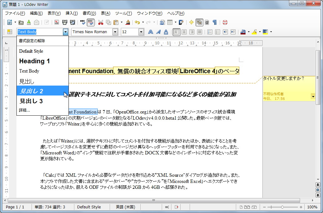Apply italic formatting
This screenshot has height=213, width=323.
click(x=158, y=32)
